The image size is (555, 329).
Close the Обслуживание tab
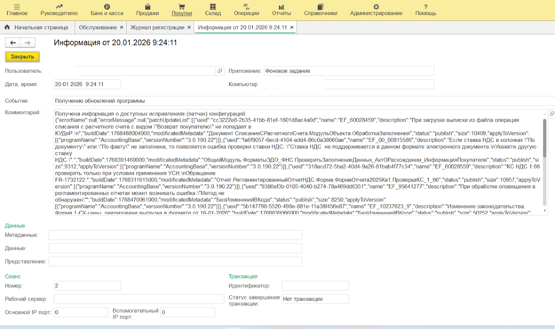point(121,27)
